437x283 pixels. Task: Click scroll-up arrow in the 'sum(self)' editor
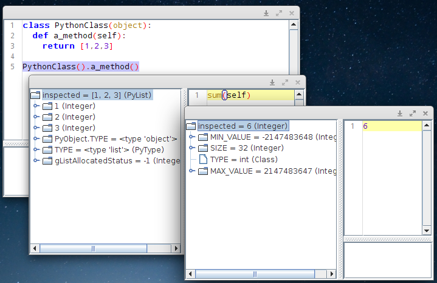[299, 94]
